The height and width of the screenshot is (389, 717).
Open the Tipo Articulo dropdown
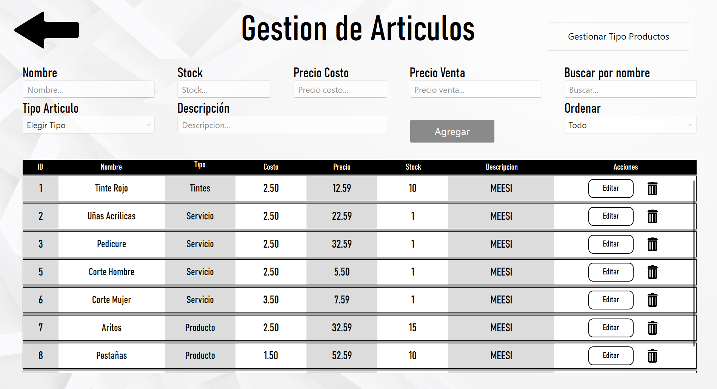[88, 125]
